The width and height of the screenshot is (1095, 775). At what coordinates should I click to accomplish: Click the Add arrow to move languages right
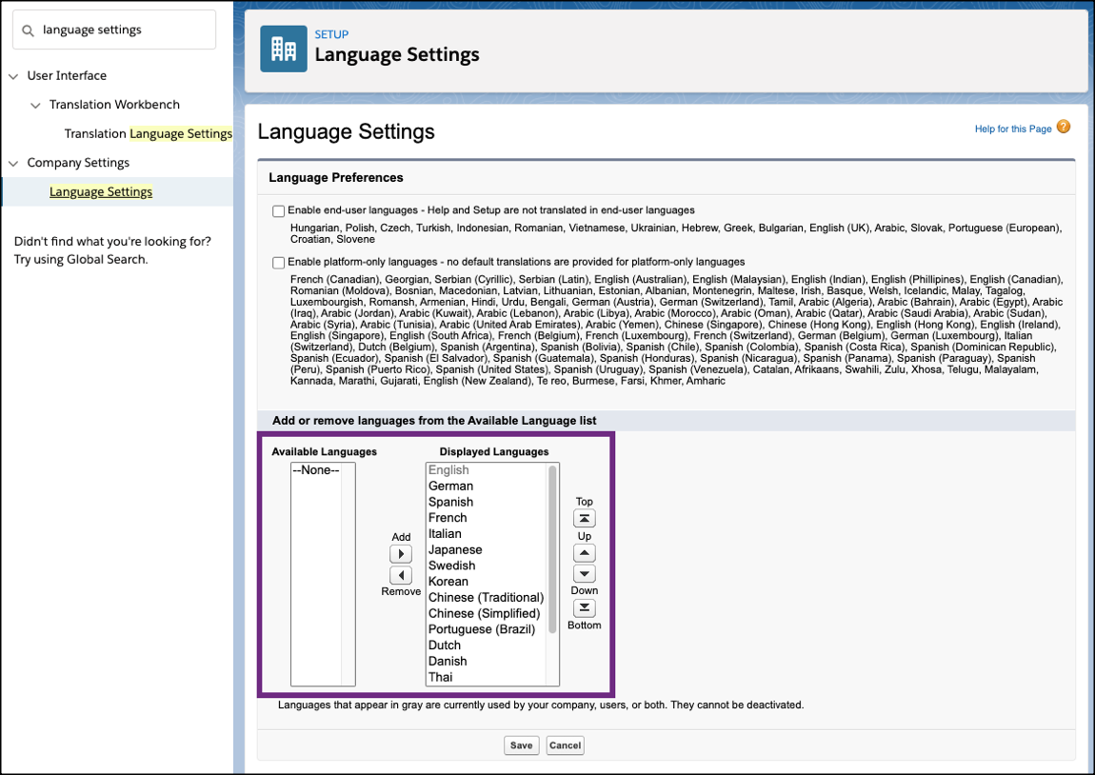point(401,552)
